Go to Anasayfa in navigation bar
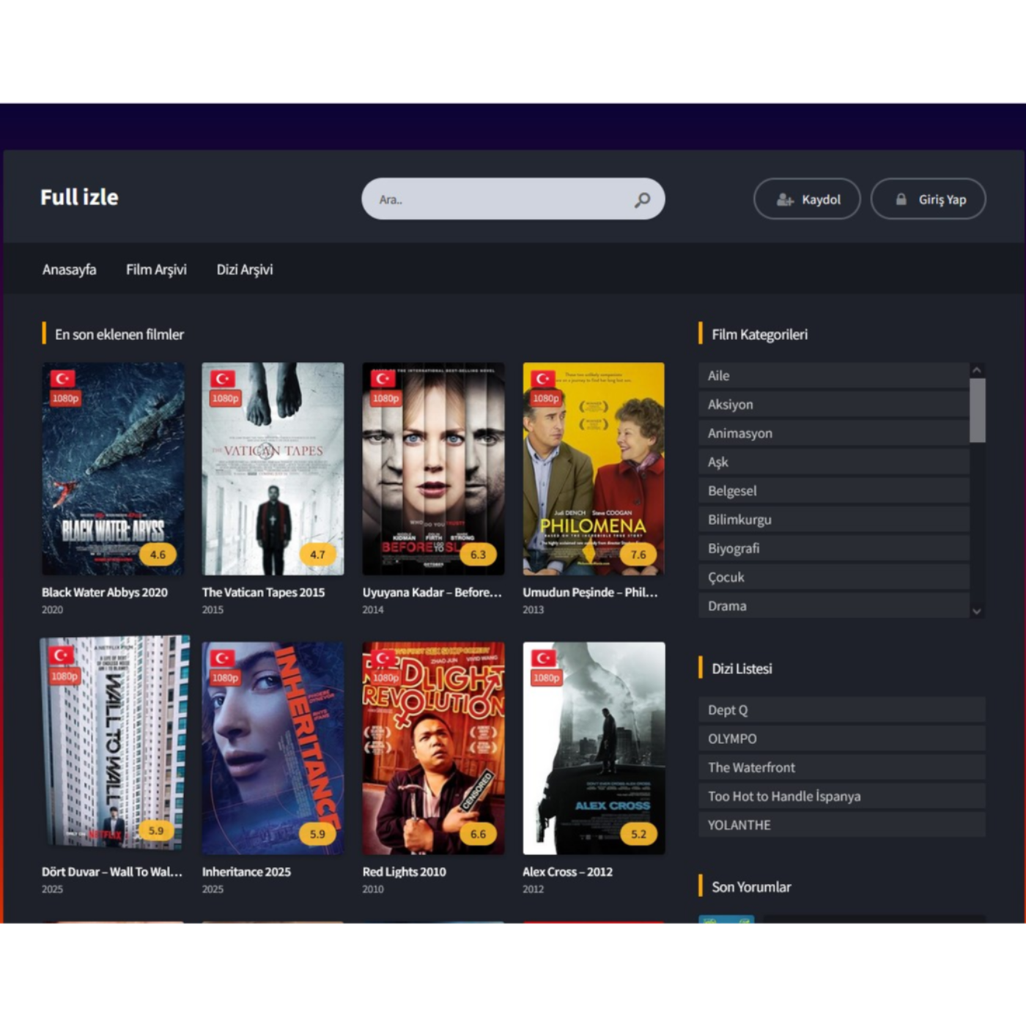Viewport: 1026px width, 1026px height. click(69, 269)
